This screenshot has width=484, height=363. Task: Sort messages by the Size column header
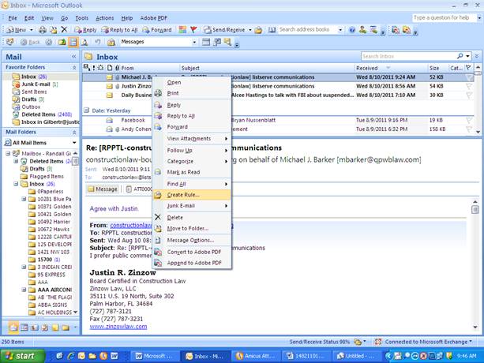437,68
